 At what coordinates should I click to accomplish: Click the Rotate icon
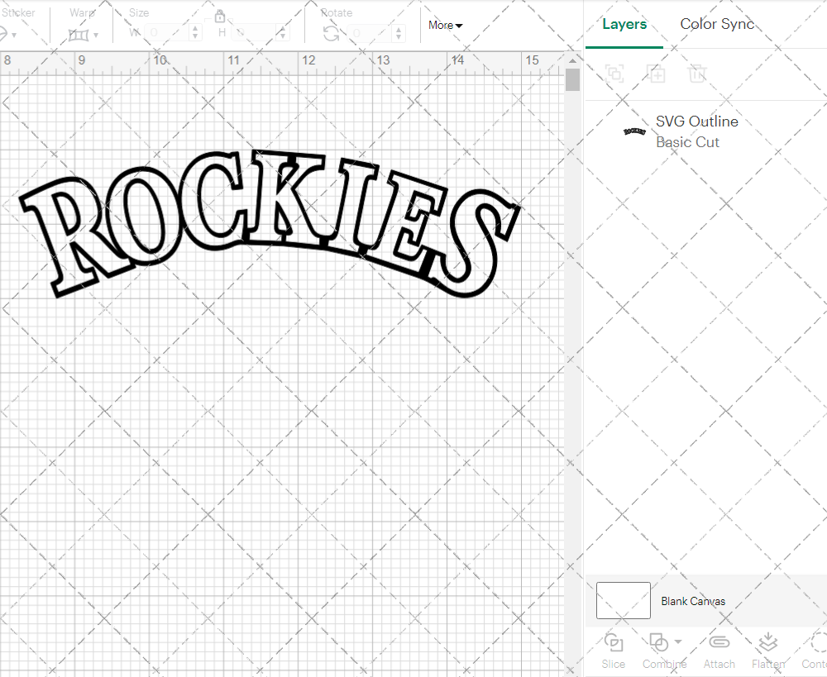click(332, 34)
